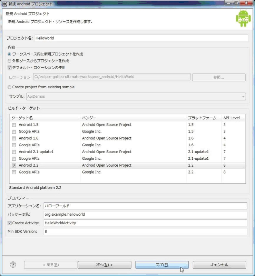Click the 完了(F) finish button
Viewport: 255px width, 276px height.
point(162,265)
